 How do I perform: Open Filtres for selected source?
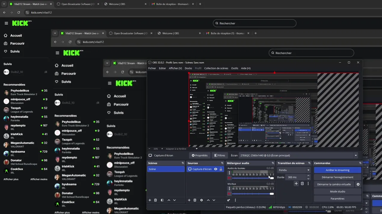point(220,155)
